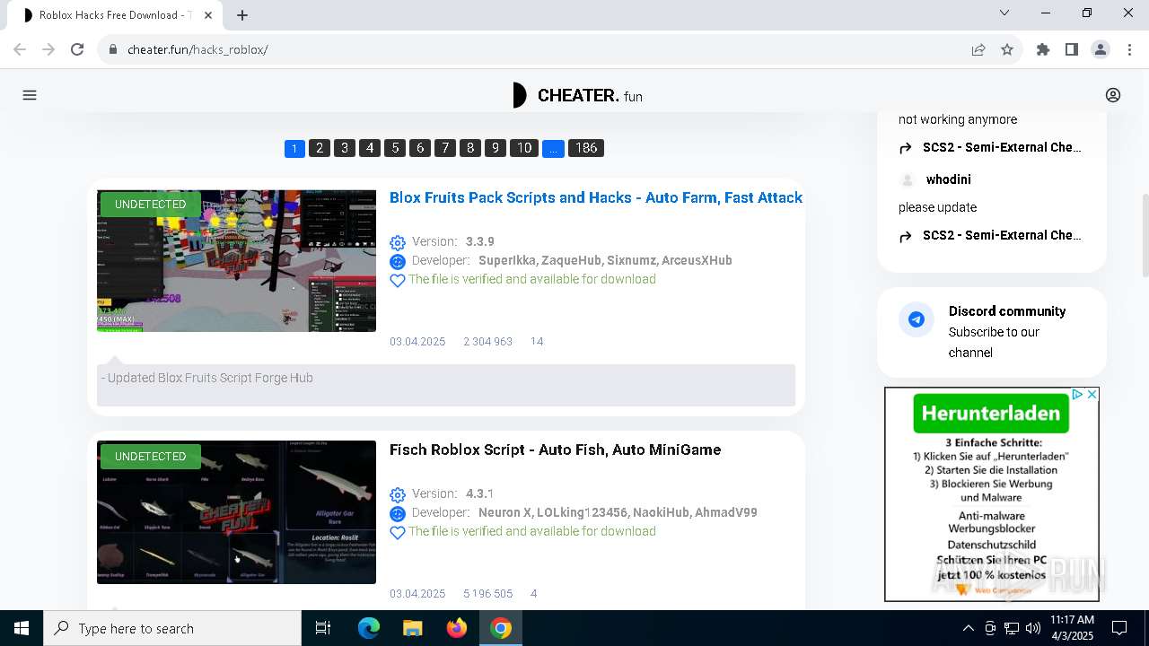Screen dimensions: 1149x646
Task: Go to pagination page 1
Action: coord(294,148)
